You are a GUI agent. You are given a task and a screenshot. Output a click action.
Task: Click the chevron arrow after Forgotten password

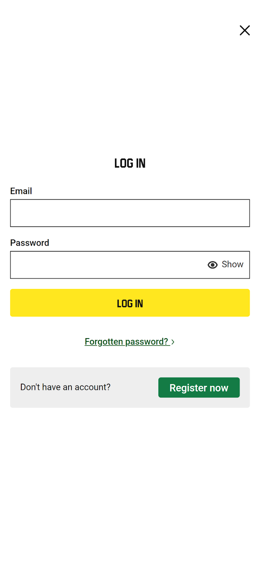click(x=173, y=342)
